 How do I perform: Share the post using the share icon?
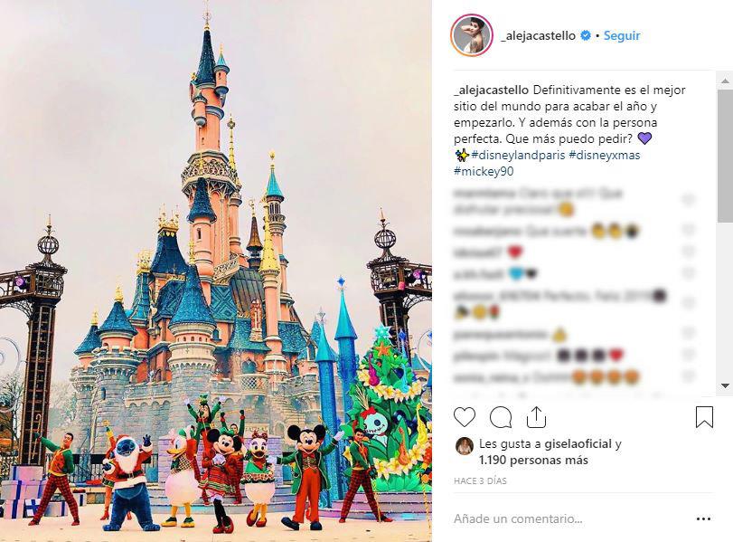tap(536, 416)
